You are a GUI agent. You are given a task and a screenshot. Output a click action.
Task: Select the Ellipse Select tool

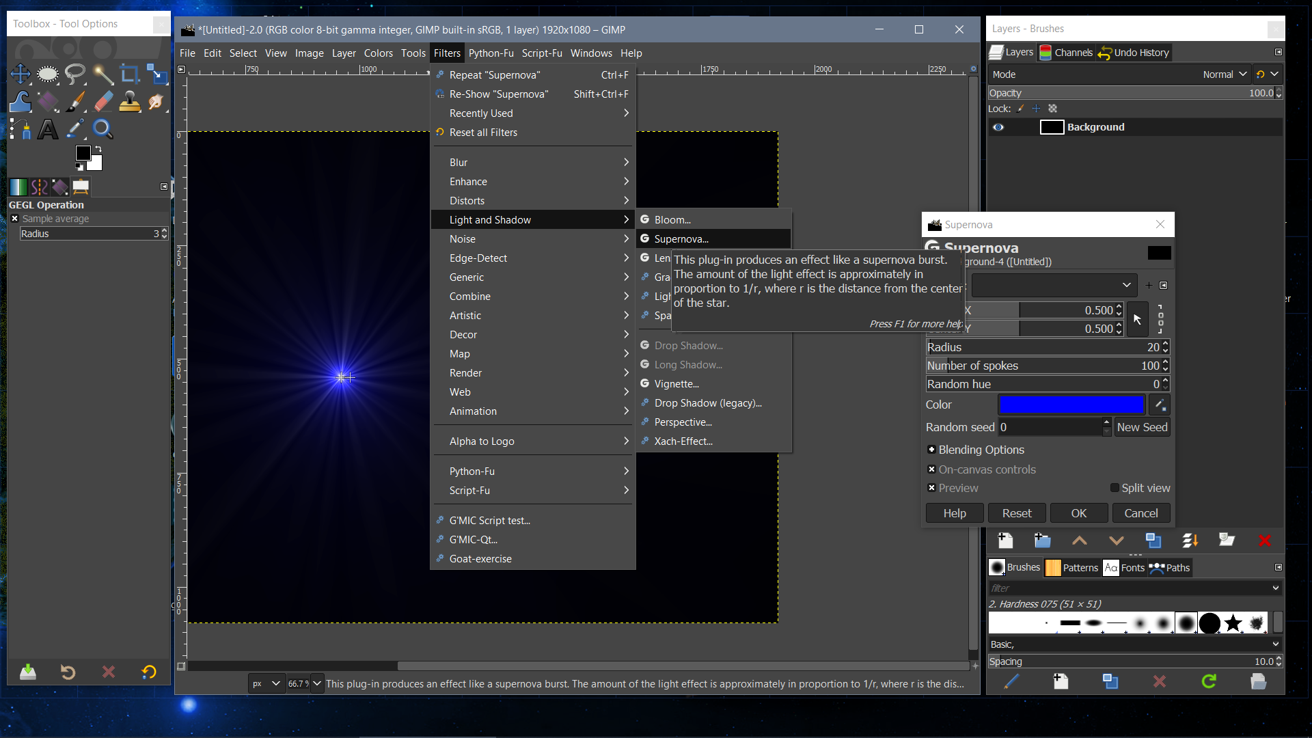click(x=48, y=74)
